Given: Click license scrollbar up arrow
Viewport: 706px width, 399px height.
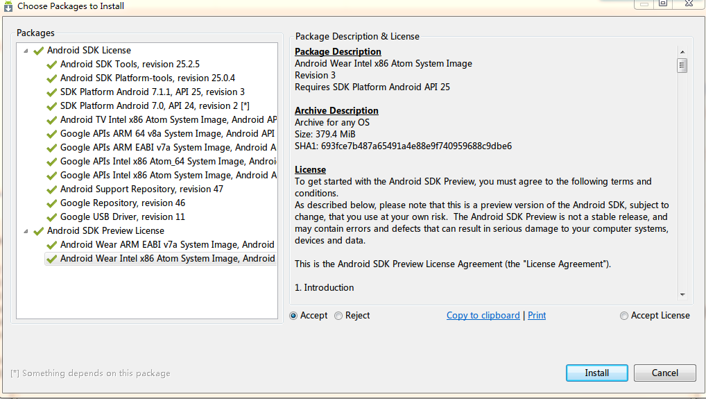Looking at the screenshot, I should pos(682,52).
